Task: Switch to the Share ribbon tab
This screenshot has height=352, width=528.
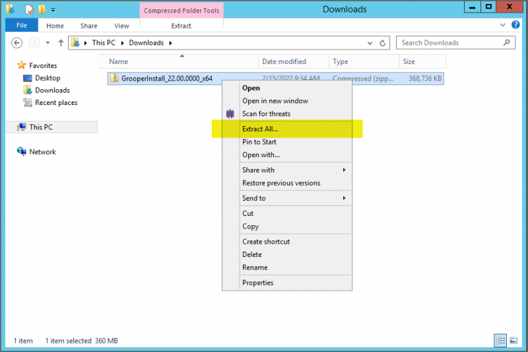Action: 89,26
